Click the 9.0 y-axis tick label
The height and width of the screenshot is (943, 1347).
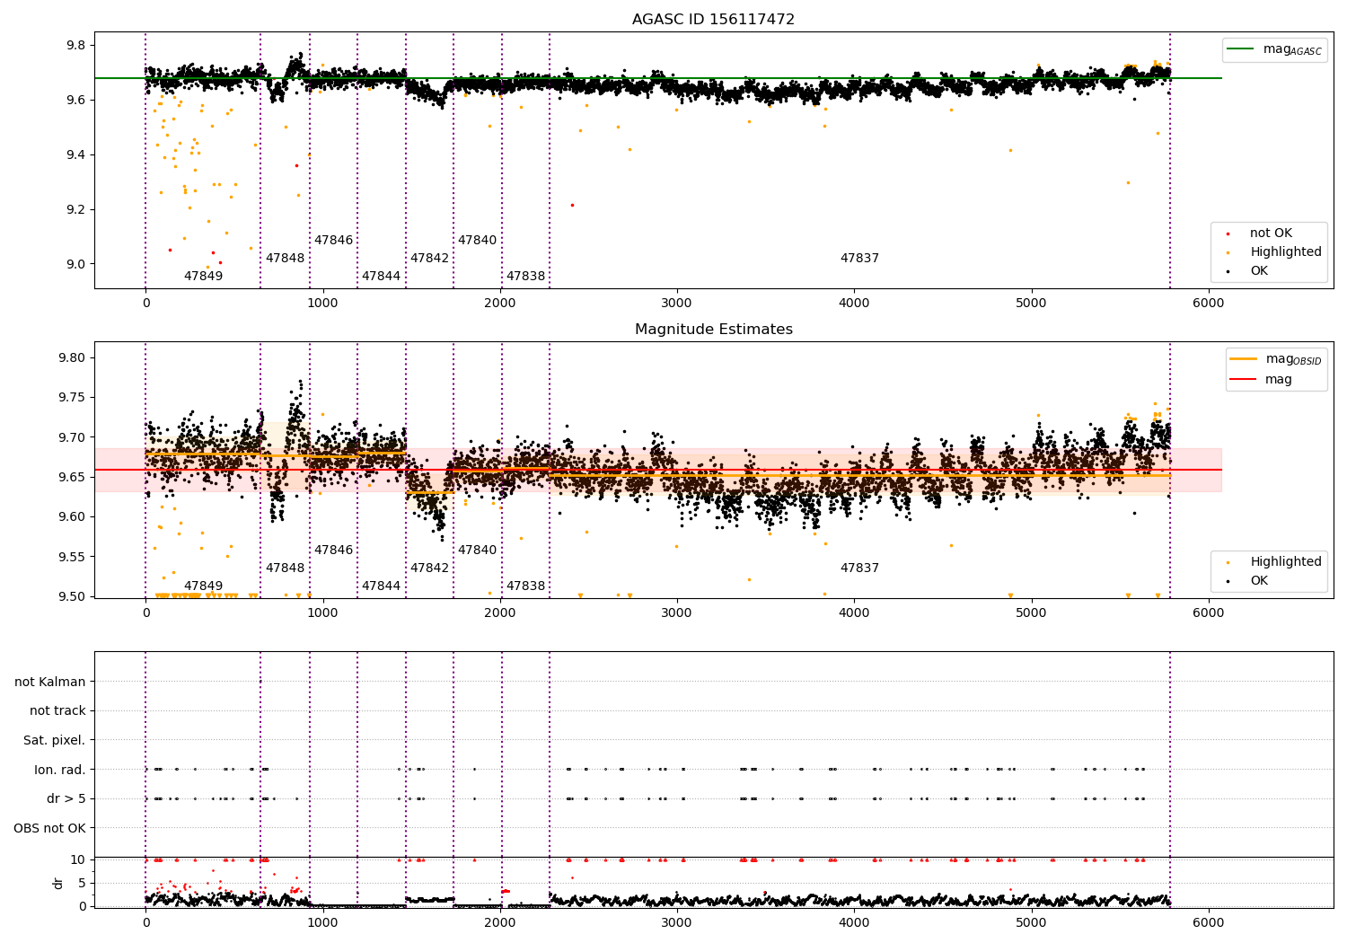(77, 265)
